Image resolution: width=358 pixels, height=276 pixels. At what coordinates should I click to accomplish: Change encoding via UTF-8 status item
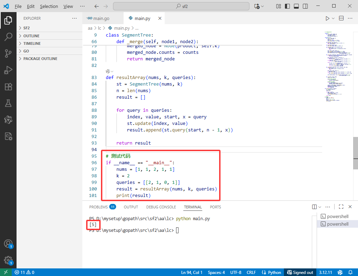[236, 272]
